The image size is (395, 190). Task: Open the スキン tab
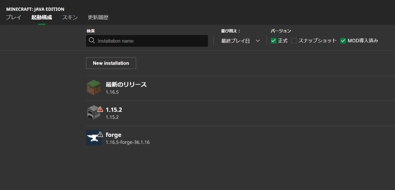pyautogui.click(x=70, y=18)
